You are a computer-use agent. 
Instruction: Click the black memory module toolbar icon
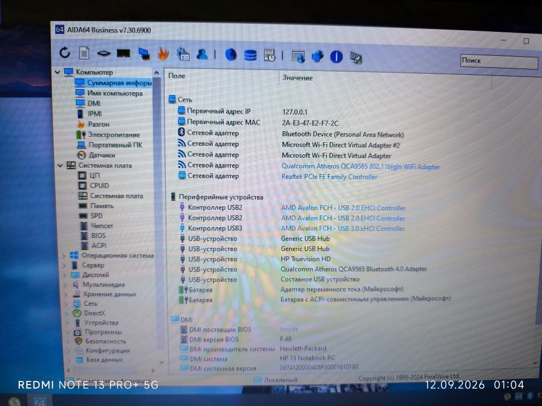pos(123,53)
